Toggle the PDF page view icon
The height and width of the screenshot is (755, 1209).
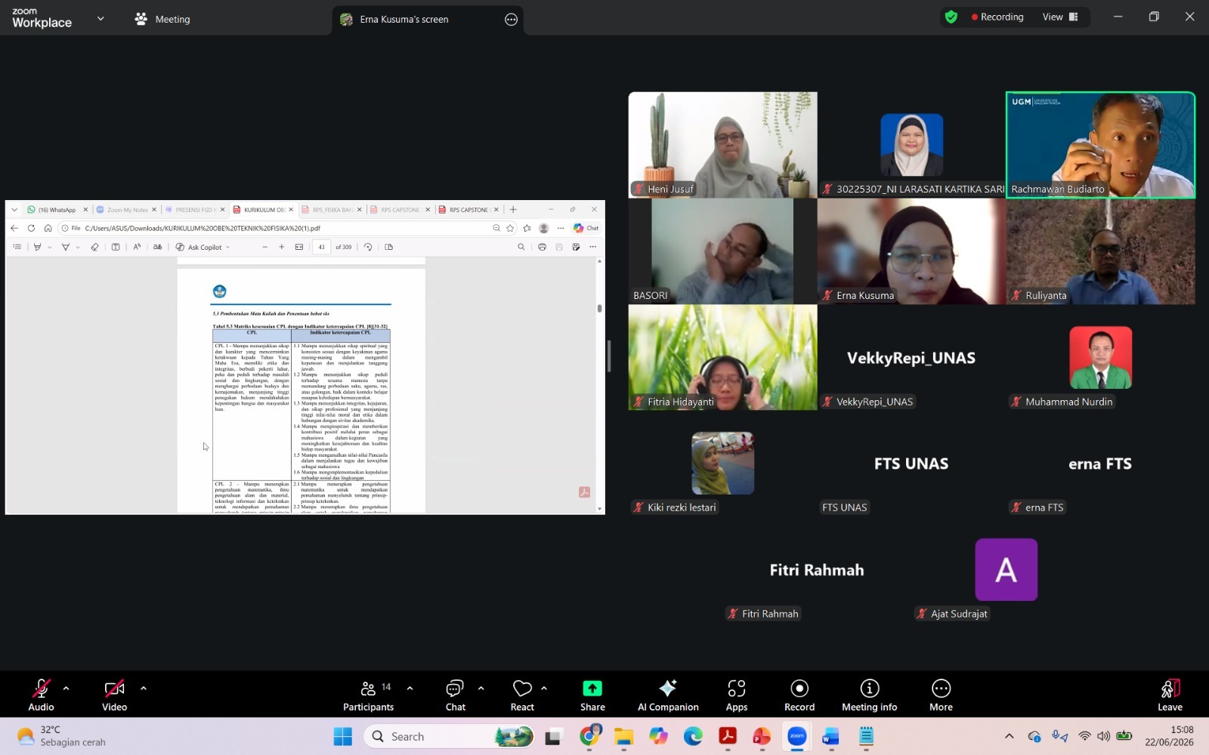click(x=389, y=247)
